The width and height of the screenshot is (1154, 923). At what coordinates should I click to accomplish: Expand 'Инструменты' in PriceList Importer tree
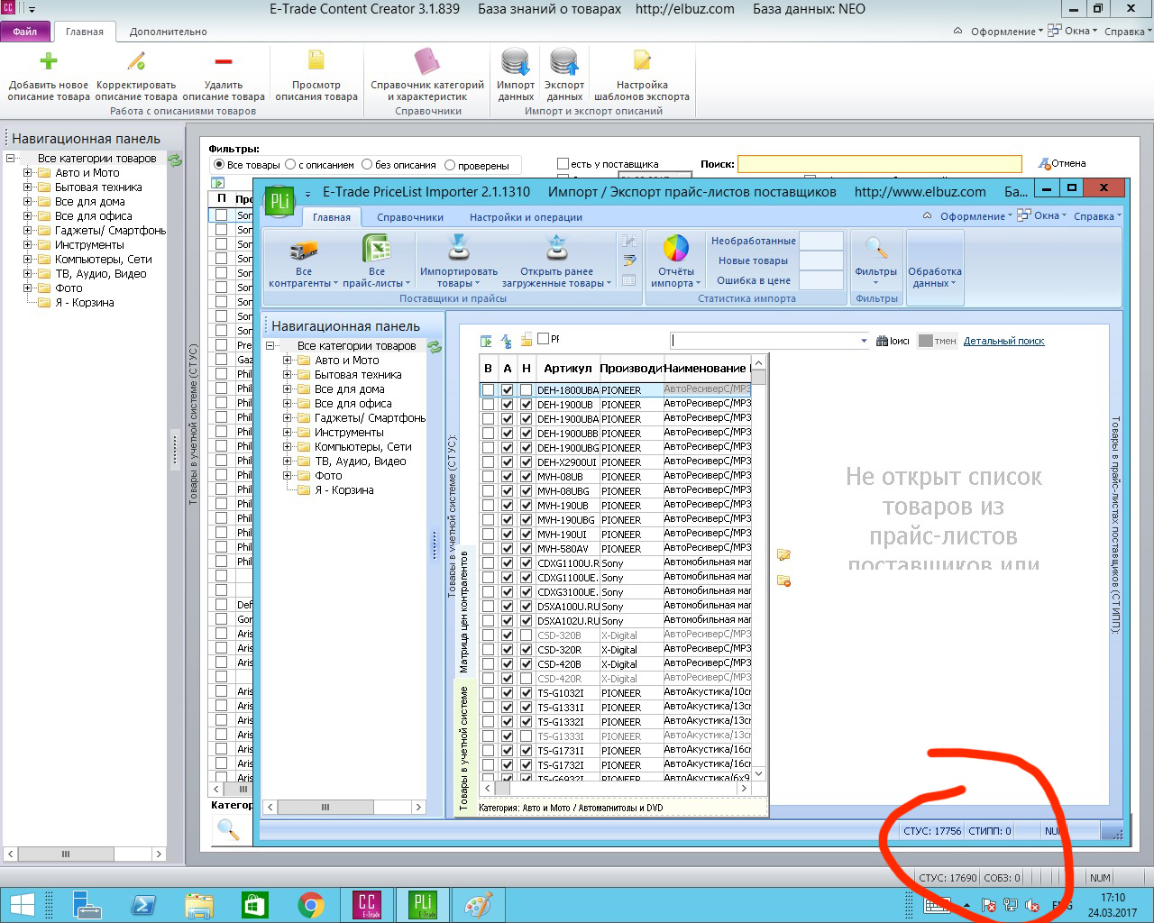[287, 433]
